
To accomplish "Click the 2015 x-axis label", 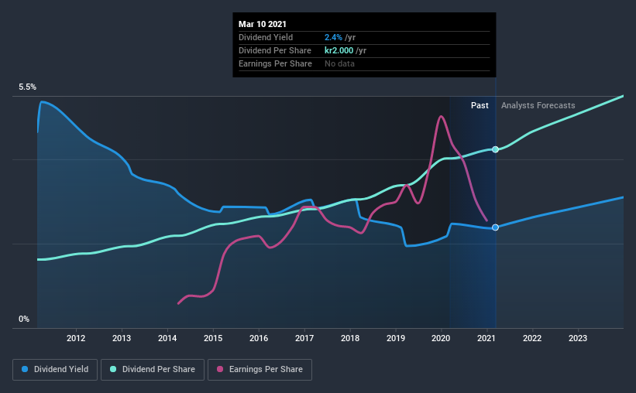I will tap(213, 338).
